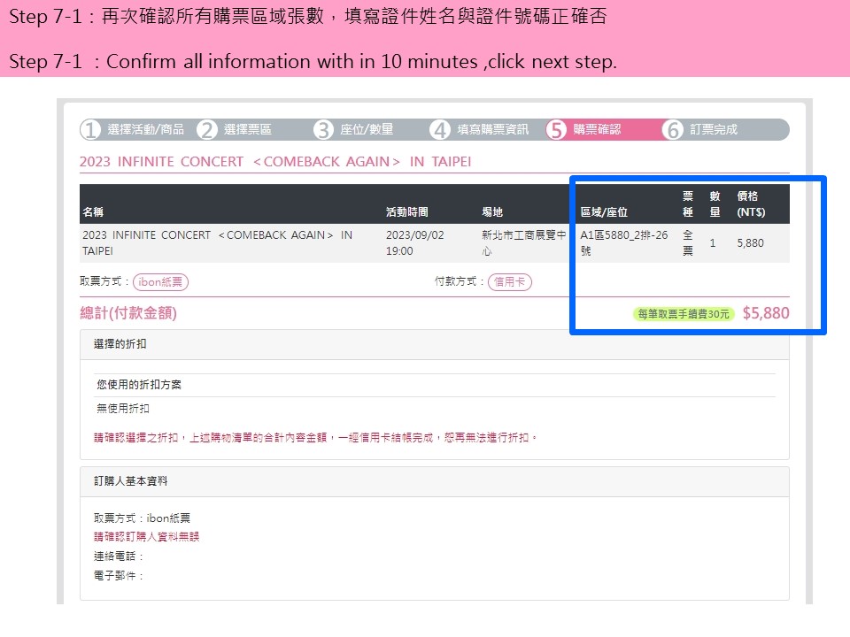
Task: Click the red 請確認訂購人資料無誤 notice
Action: 146,537
